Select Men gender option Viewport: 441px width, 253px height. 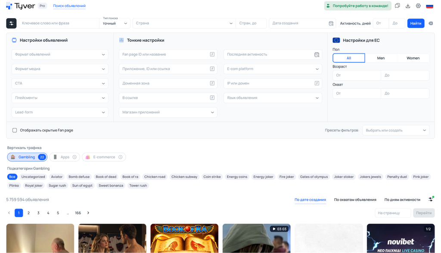(381, 58)
